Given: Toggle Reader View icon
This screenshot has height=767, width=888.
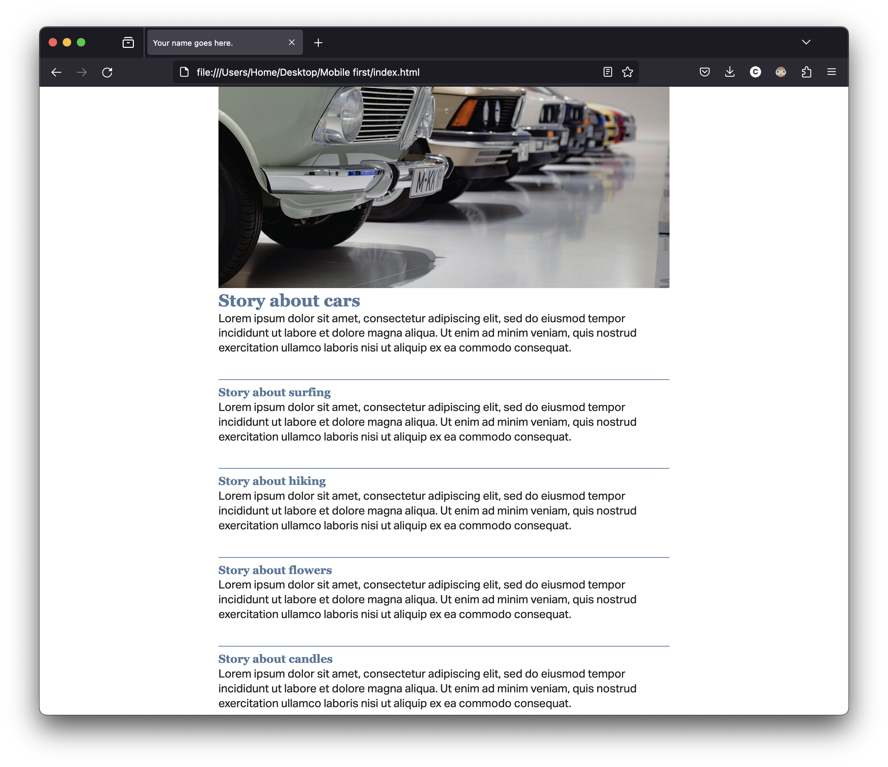Looking at the screenshot, I should pos(608,72).
